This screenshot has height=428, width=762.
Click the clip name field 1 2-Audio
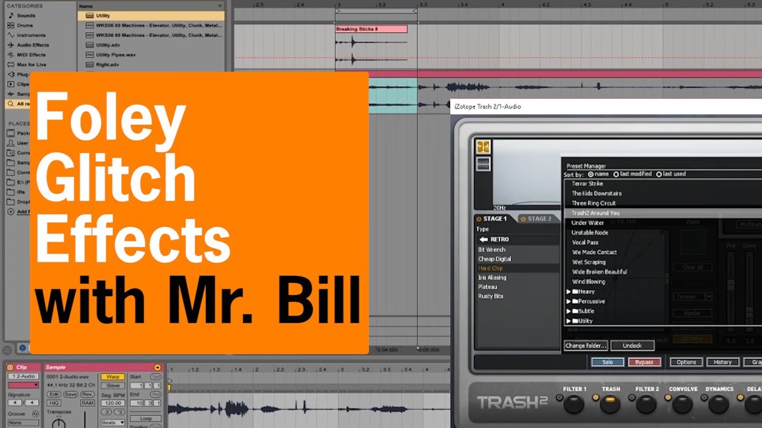click(23, 376)
